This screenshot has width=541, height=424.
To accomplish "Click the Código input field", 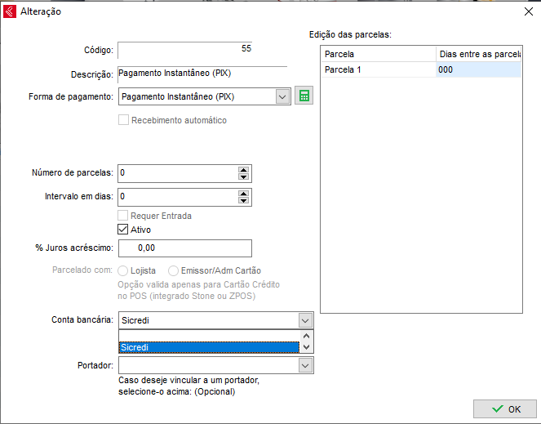I will 185,50.
